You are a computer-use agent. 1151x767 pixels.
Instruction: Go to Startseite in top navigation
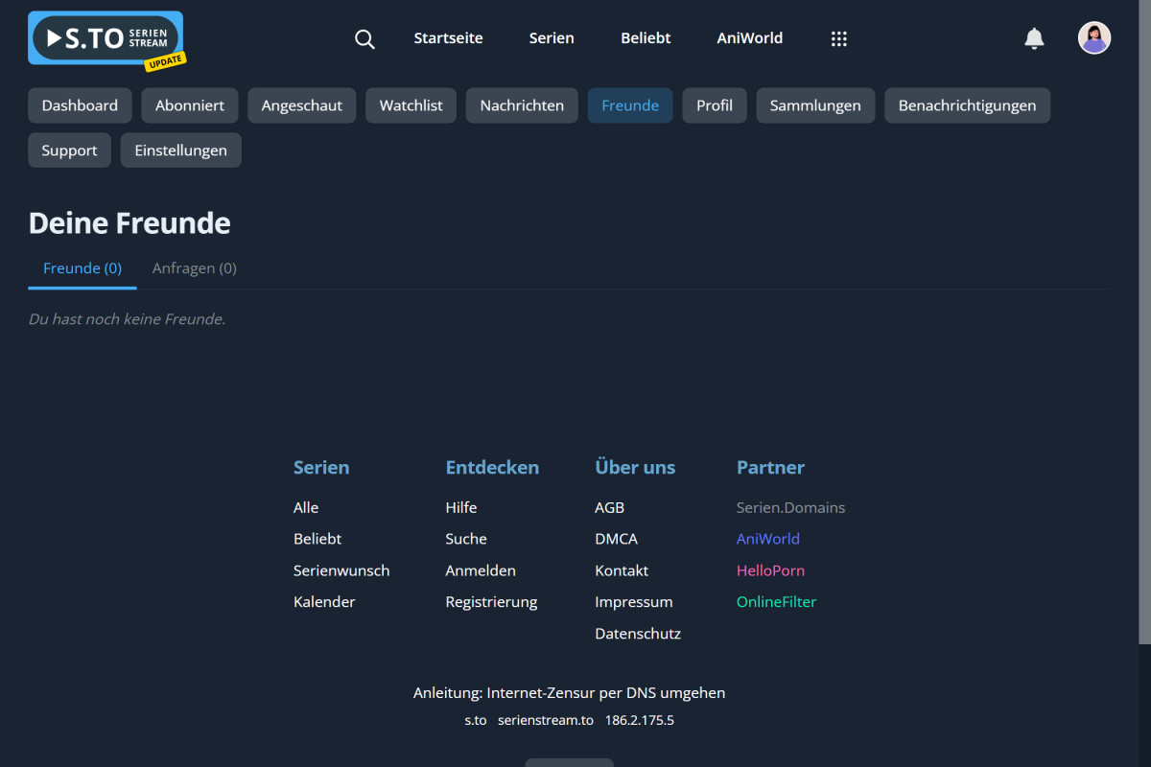pos(448,38)
